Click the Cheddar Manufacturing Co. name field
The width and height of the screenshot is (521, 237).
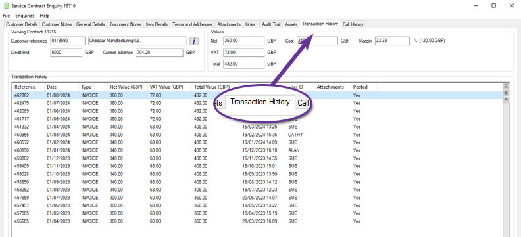point(137,41)
